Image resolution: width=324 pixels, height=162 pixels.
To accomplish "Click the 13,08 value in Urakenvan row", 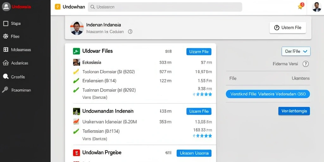I will 203,122.
